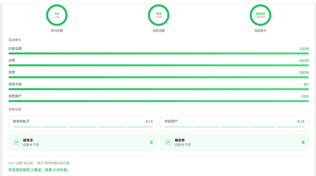This screenshot has height=176, width=316.
Task: Click the 浏览帖子 20061/20000 progress ring
Action: (261, 15)
